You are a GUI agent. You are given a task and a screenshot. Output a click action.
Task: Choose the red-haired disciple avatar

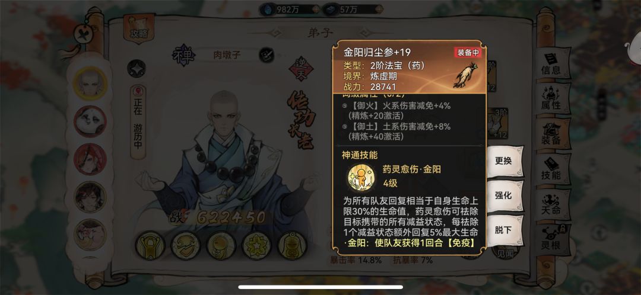pyautogui.click(x=90, y=159)
